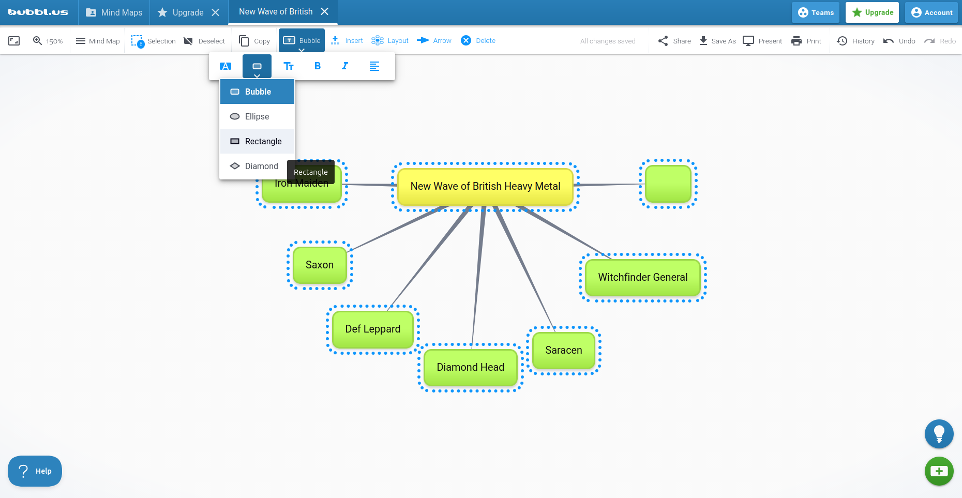Insert a new bubble

347,40
